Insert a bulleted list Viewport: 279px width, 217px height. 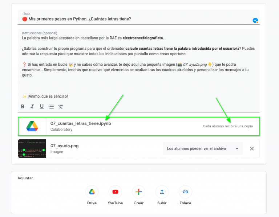(51, 106)
